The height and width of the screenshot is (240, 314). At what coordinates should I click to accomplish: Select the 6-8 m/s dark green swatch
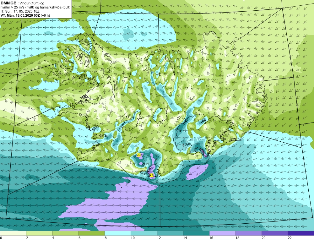tap(91, 233)
